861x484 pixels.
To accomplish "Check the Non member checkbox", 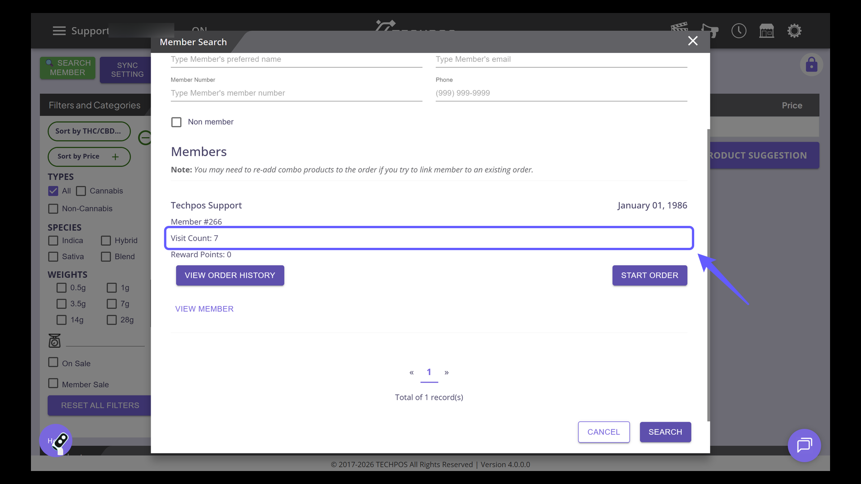I will pyautogui.click(x=176, y=122).
